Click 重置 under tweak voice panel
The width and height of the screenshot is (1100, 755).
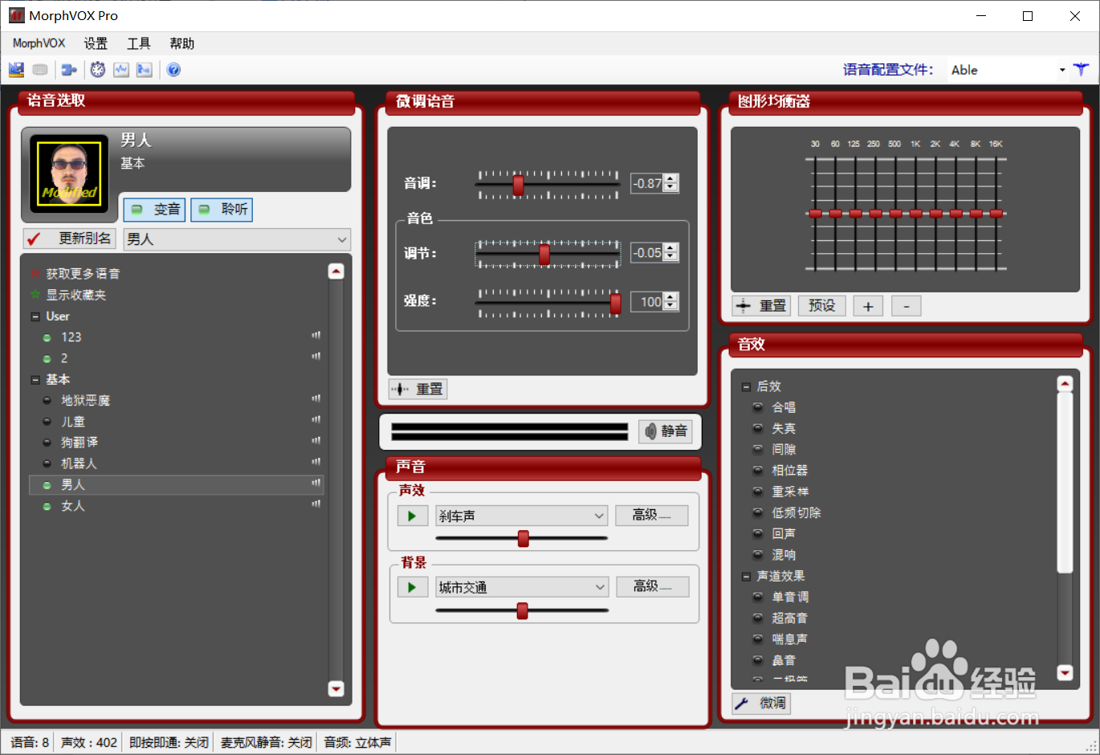pos(418,389)
